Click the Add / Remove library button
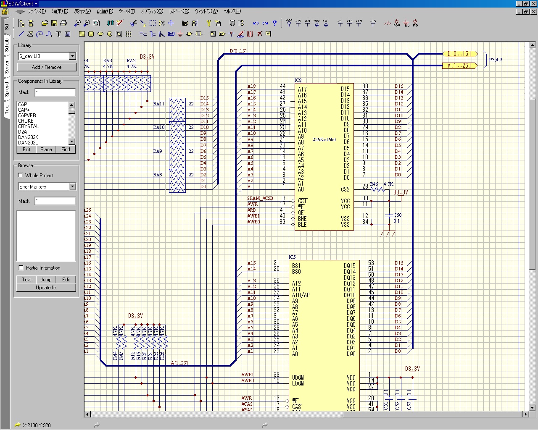This screenshot has height=430, width=538. 47,67
